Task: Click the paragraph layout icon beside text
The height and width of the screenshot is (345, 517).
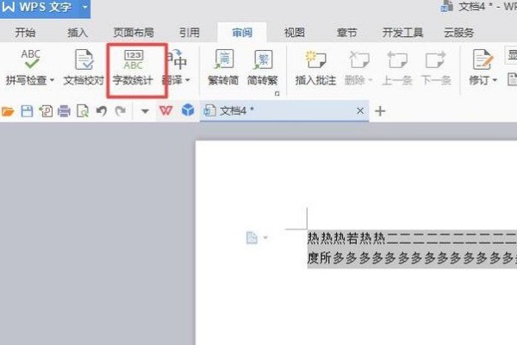Action: tap(252, 238)
